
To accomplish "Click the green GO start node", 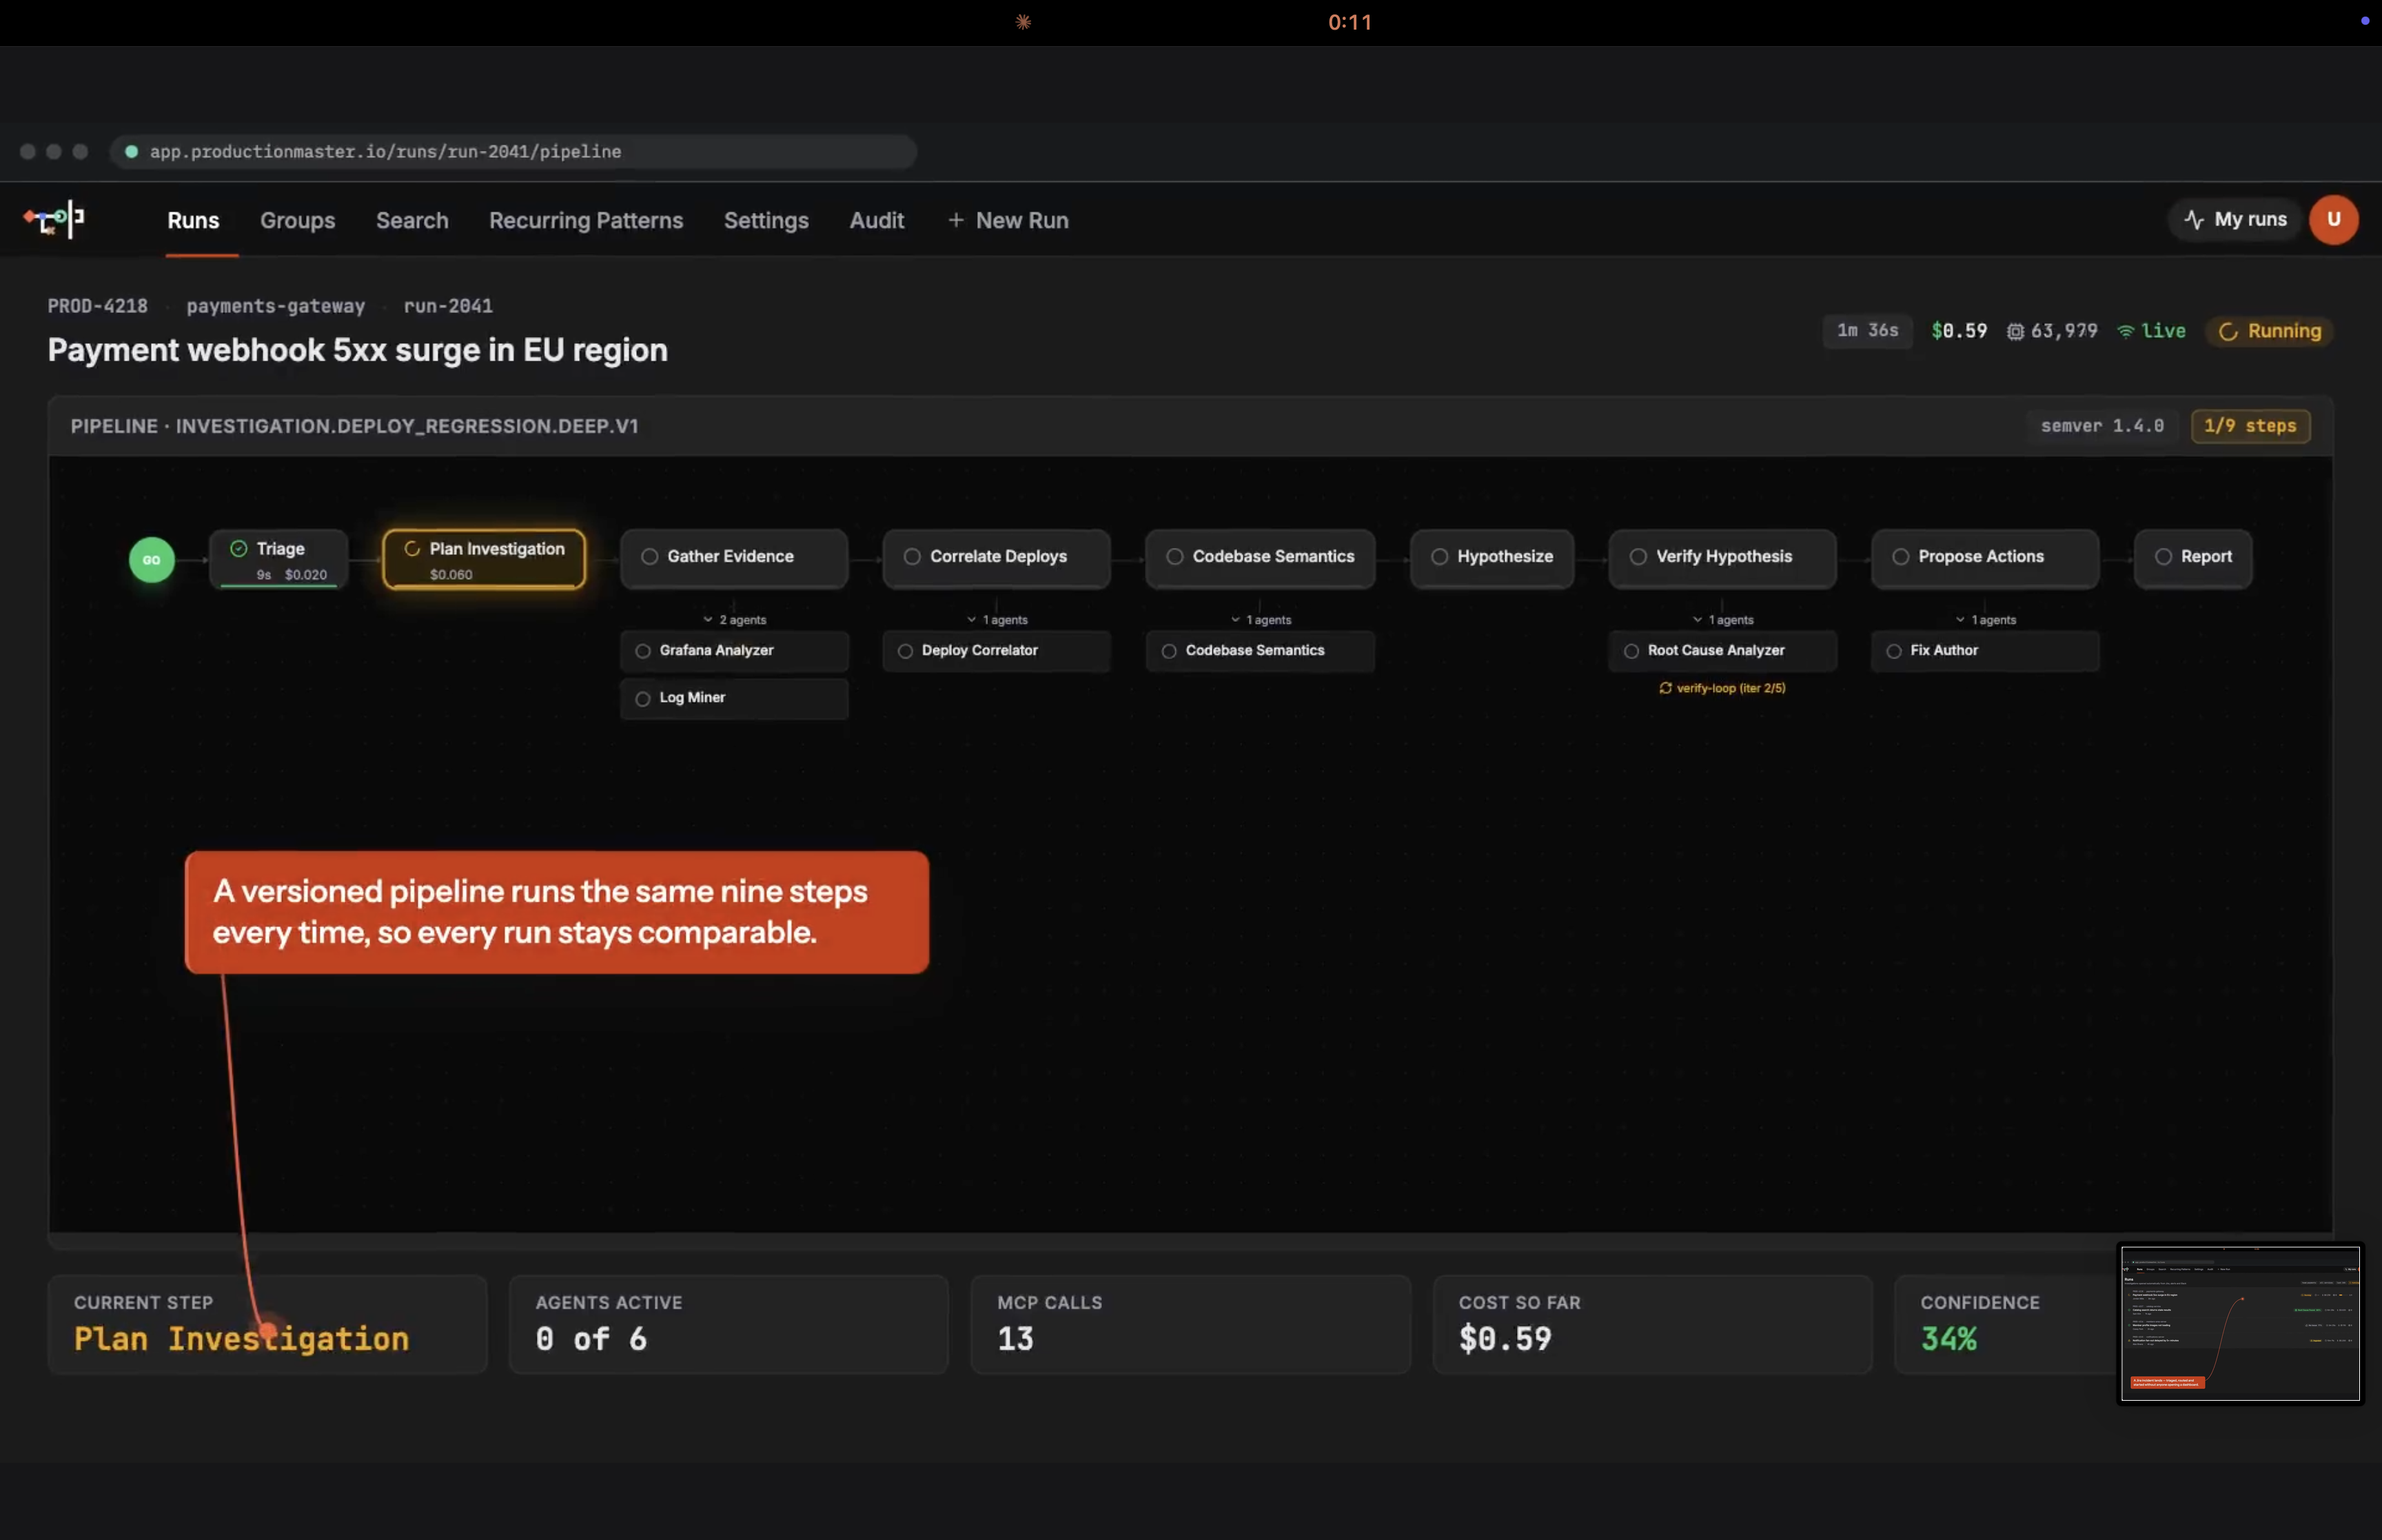I will pyautogui.click(x=152, y=560).
